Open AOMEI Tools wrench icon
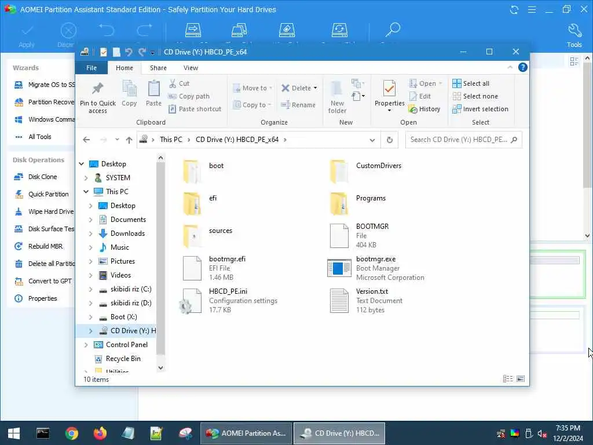593x445 pixels. click(574, 31)
